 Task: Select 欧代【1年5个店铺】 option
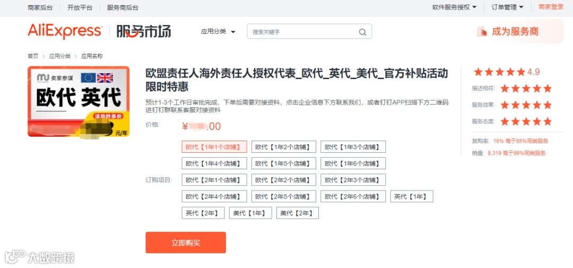(283, 163)
